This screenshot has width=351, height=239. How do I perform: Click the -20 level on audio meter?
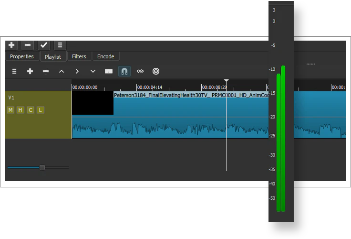(272, 117)
